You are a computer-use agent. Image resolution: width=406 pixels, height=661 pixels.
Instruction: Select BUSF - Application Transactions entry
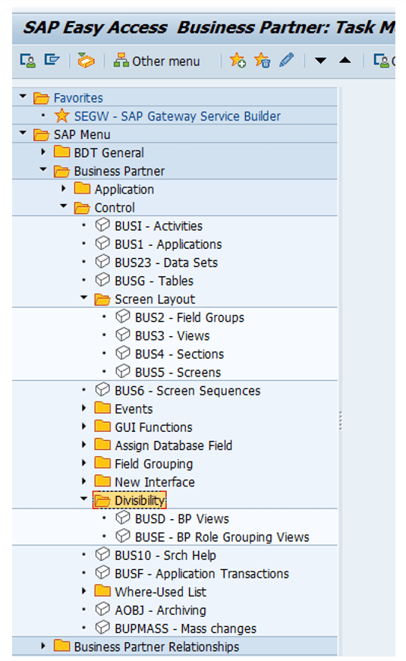(202, 574)
